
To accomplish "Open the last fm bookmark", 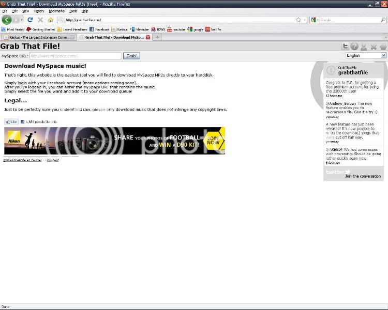I will [x=213, y=29].
